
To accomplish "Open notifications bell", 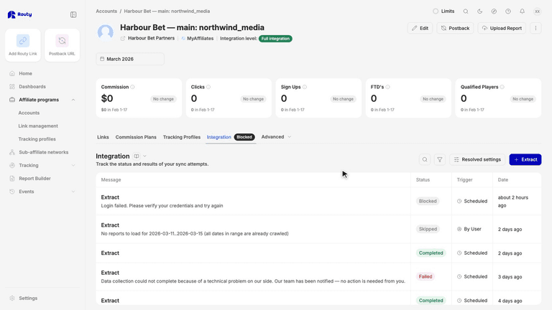I will click(522, 11).
